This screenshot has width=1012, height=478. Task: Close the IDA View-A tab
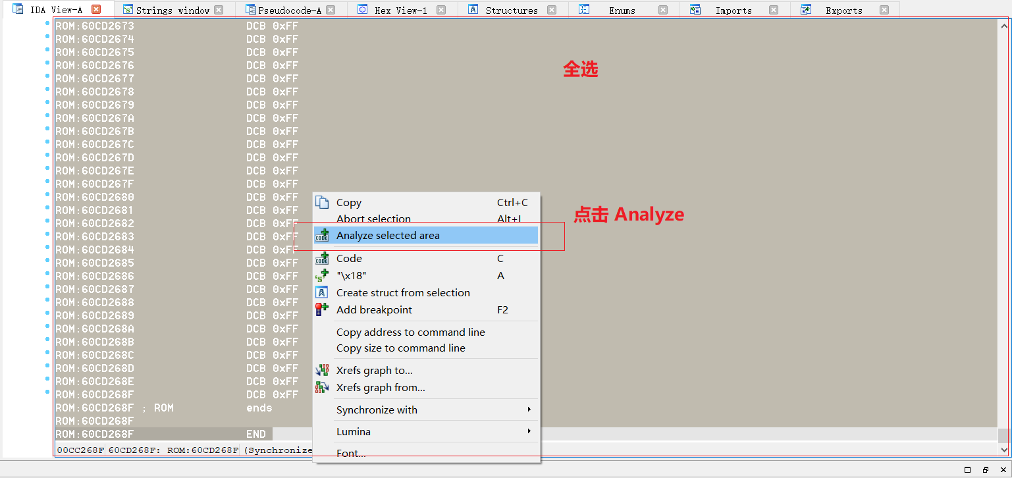tap(96, 10)
